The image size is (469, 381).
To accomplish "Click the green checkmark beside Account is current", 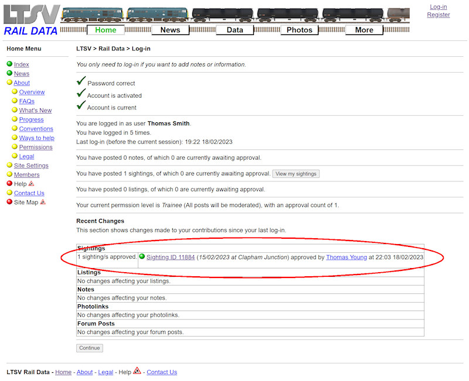I will click(x=80, y=106).
